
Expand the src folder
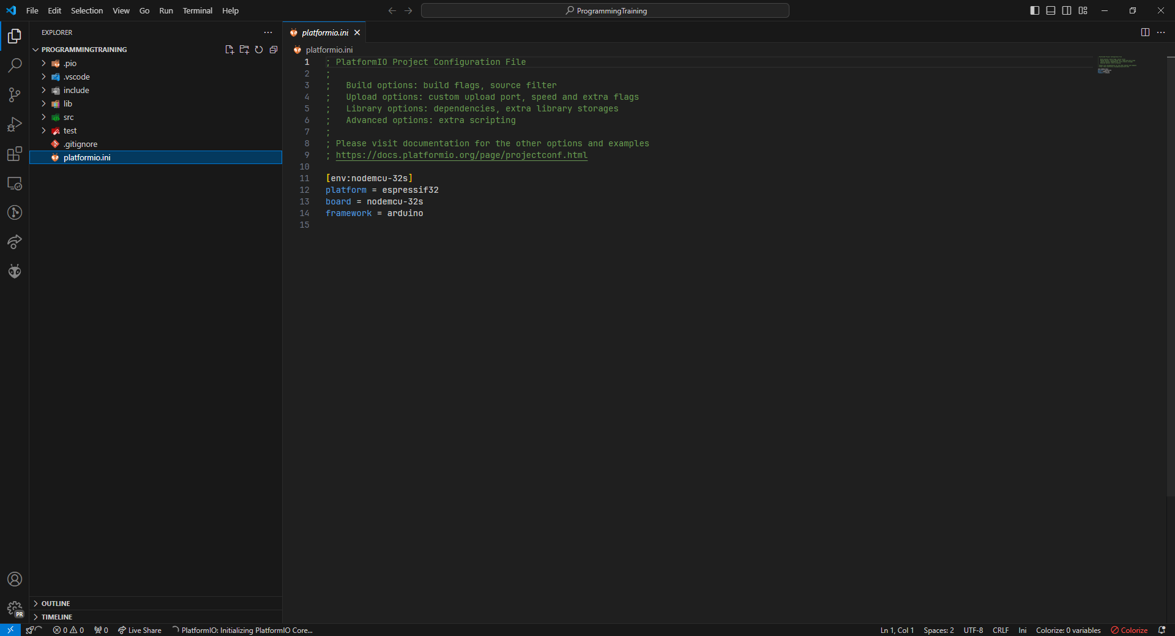tap(156, 117)
